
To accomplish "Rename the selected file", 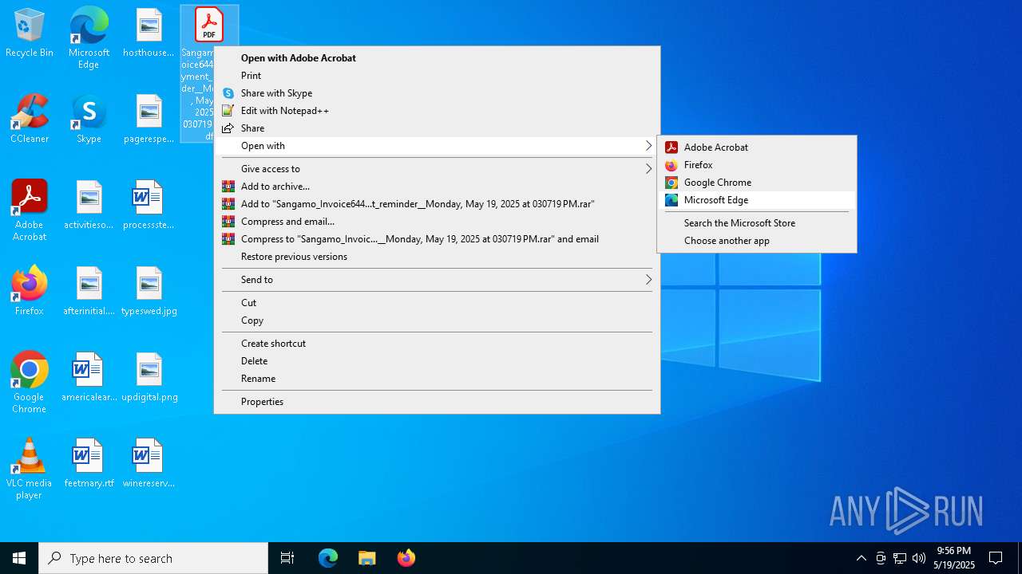I will pyautogui.click(x=437, y=379).
